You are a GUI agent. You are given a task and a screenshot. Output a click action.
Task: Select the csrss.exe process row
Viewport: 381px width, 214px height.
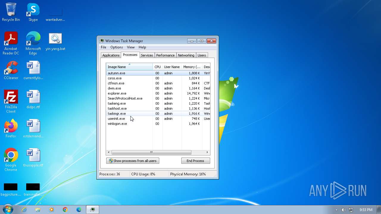tap(158, 78)
